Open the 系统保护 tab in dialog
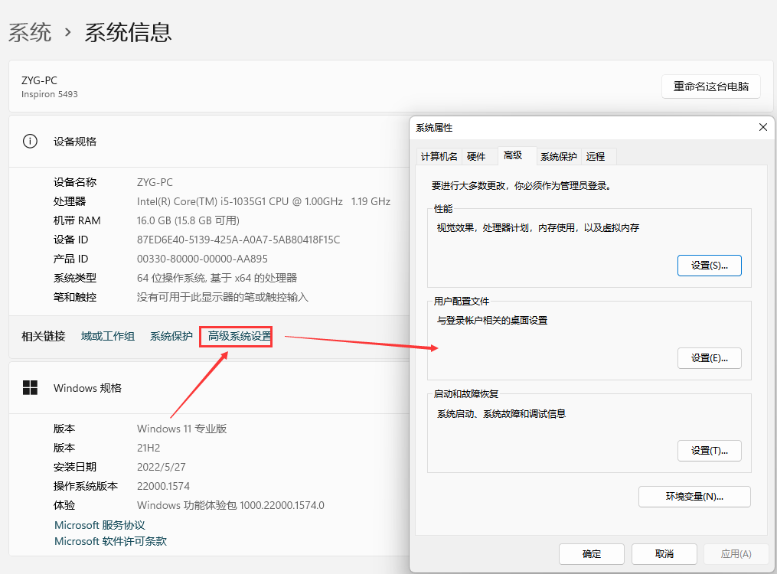This screenshot has height=574, width=777. point(559,156)
